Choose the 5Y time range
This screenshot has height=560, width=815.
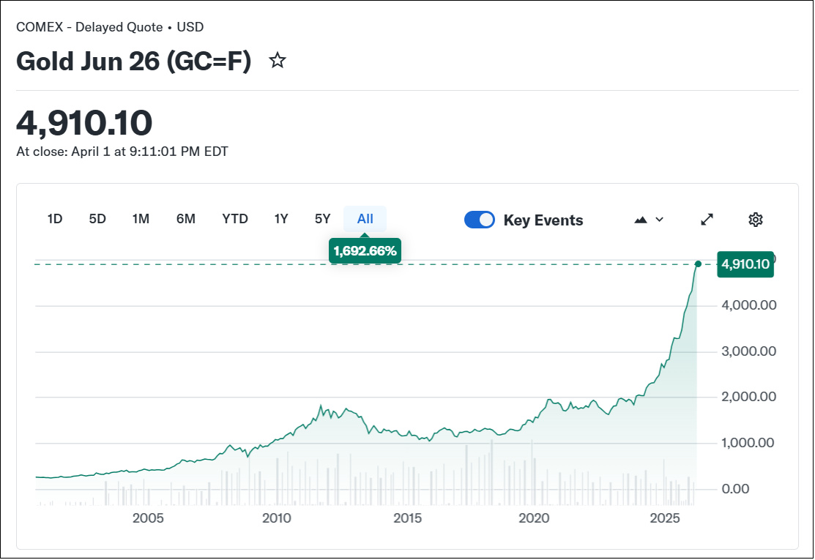[323, 219]
